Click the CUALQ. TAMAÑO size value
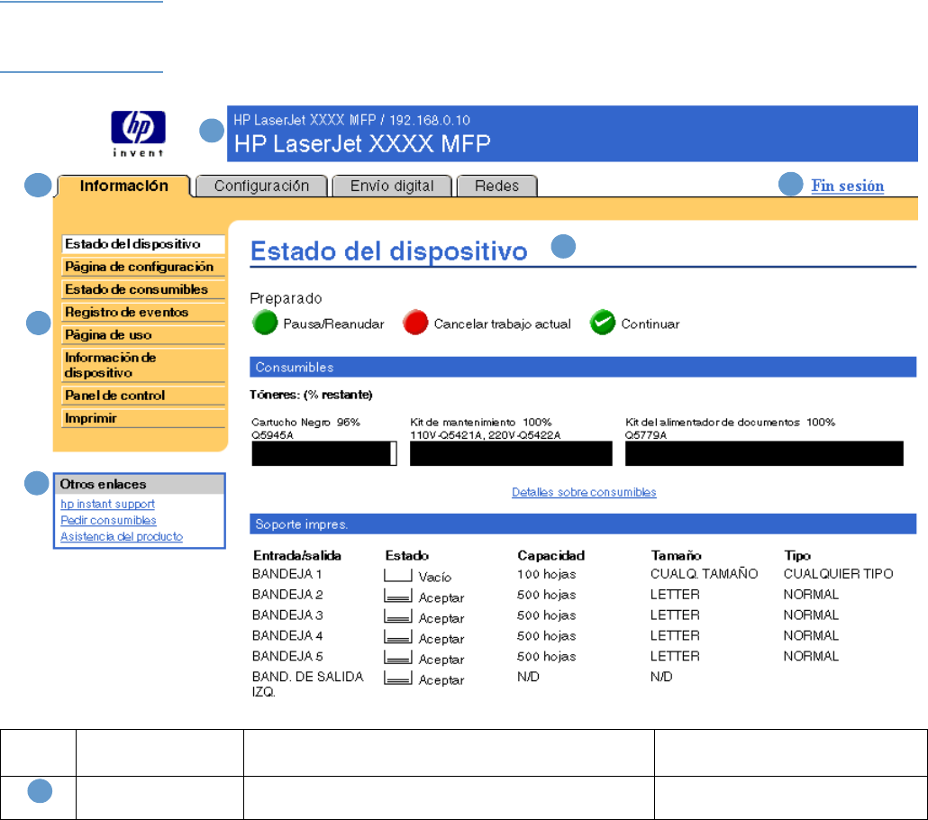This screenshot has height=820, width=928. click(x=705, y=574)
